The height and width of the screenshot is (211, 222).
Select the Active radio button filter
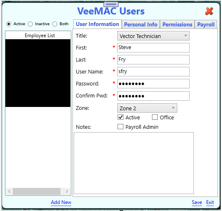pos(9,24)
